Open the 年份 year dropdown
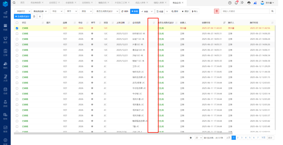 pyautogui.click(x=56, y=11)
